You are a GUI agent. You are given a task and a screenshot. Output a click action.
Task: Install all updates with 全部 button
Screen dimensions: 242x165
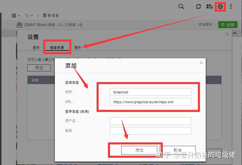coord(228,25)
